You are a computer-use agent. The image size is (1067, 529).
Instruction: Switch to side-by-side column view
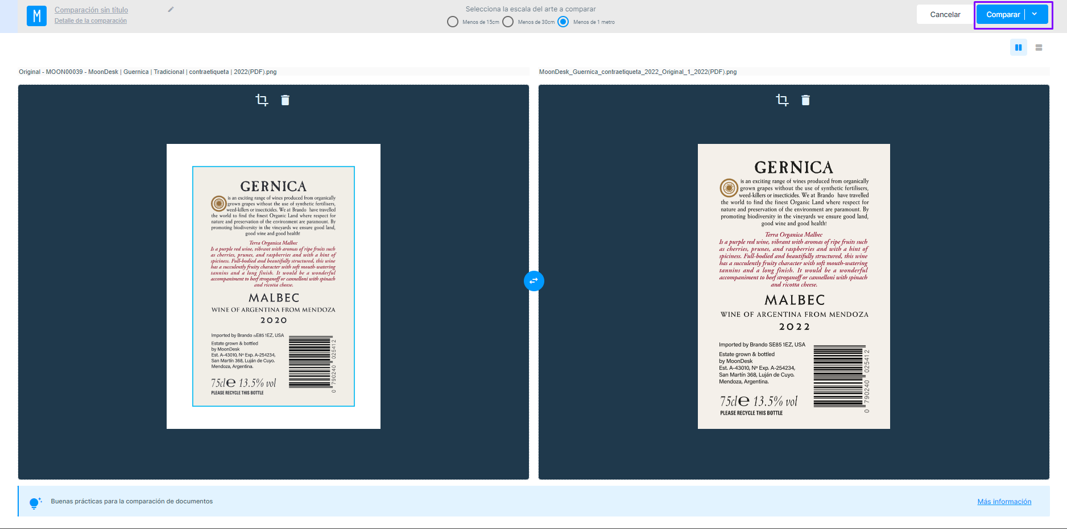pyautogui.click(x=1018, y=48)
